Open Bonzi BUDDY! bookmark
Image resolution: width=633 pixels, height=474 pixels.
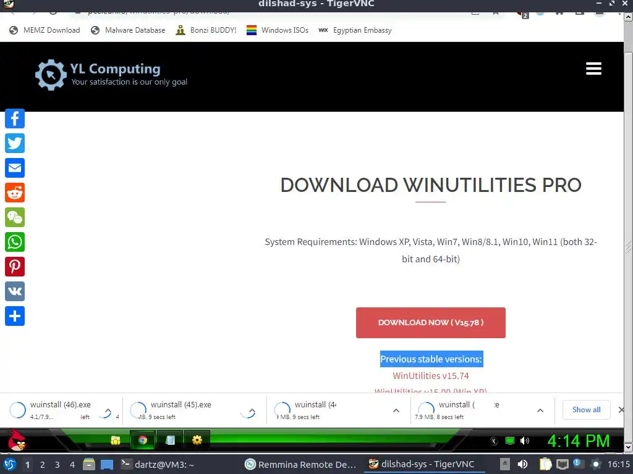click(206, 30)
